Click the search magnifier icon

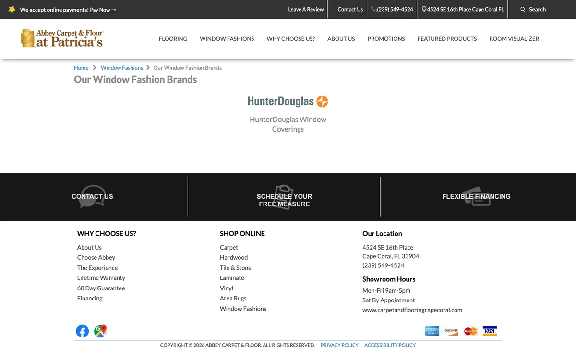[x=523, y=10]
